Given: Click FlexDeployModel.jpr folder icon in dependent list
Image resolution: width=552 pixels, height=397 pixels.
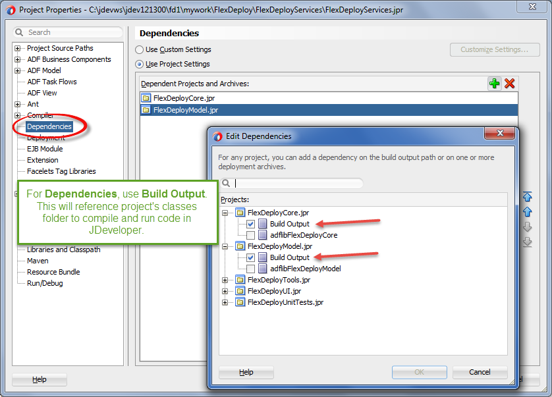Looking at the screenshot, I should pyautogui.click(x=146, y=110).
